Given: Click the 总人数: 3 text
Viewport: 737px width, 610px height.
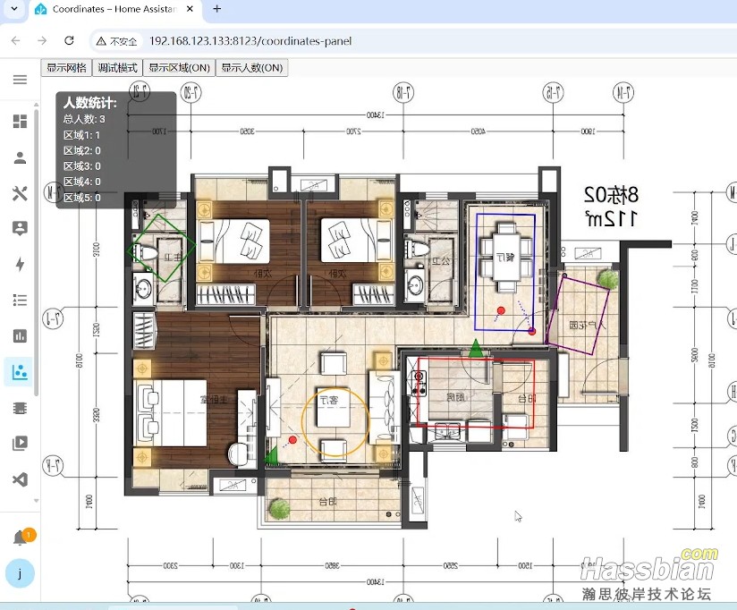Looking at the screenshot, I should point(84,119).
